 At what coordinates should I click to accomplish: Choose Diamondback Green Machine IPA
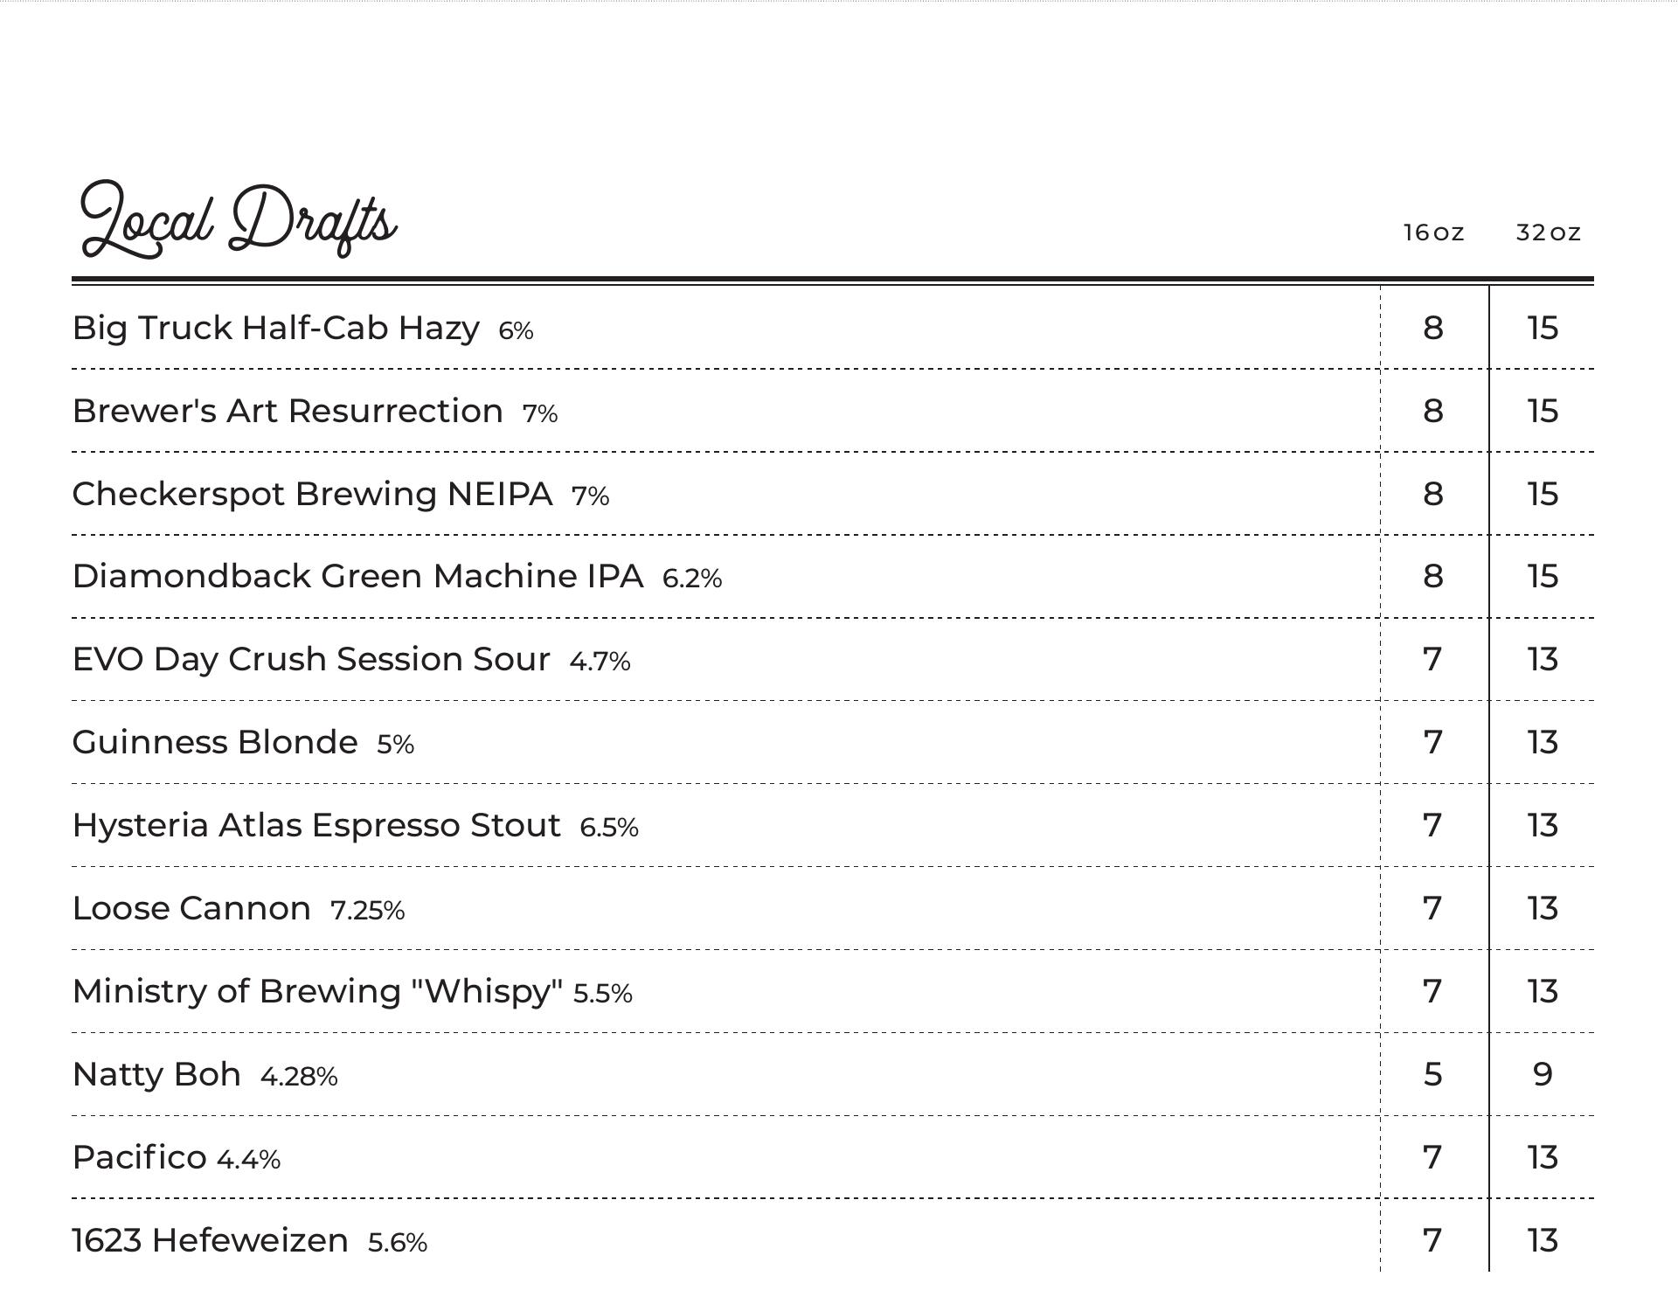tap(357, 577)
